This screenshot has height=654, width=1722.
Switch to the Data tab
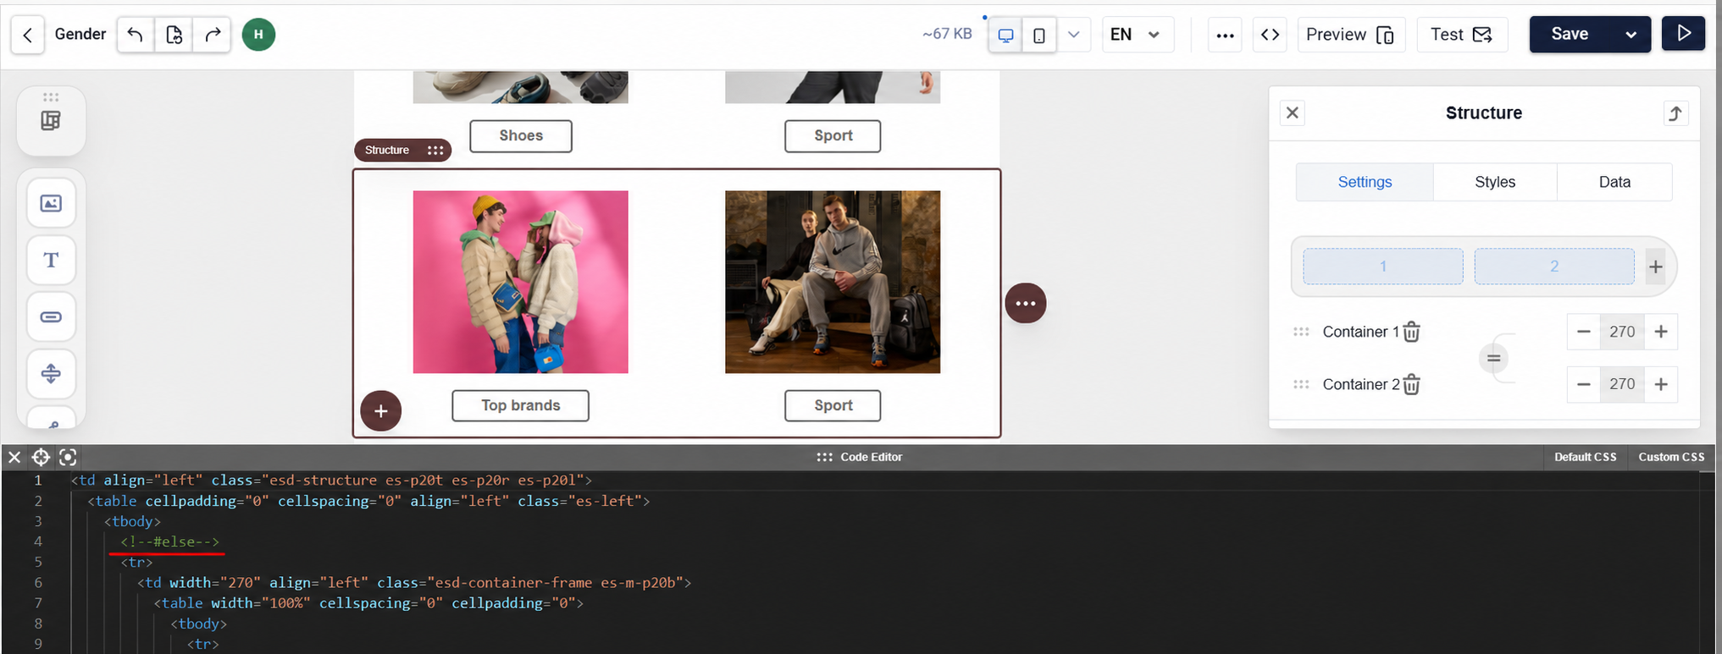(x=1614, y=182)
